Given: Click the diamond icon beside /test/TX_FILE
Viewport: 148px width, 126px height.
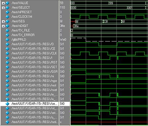Looking at the screenshot, I should (x=7, y=31).
